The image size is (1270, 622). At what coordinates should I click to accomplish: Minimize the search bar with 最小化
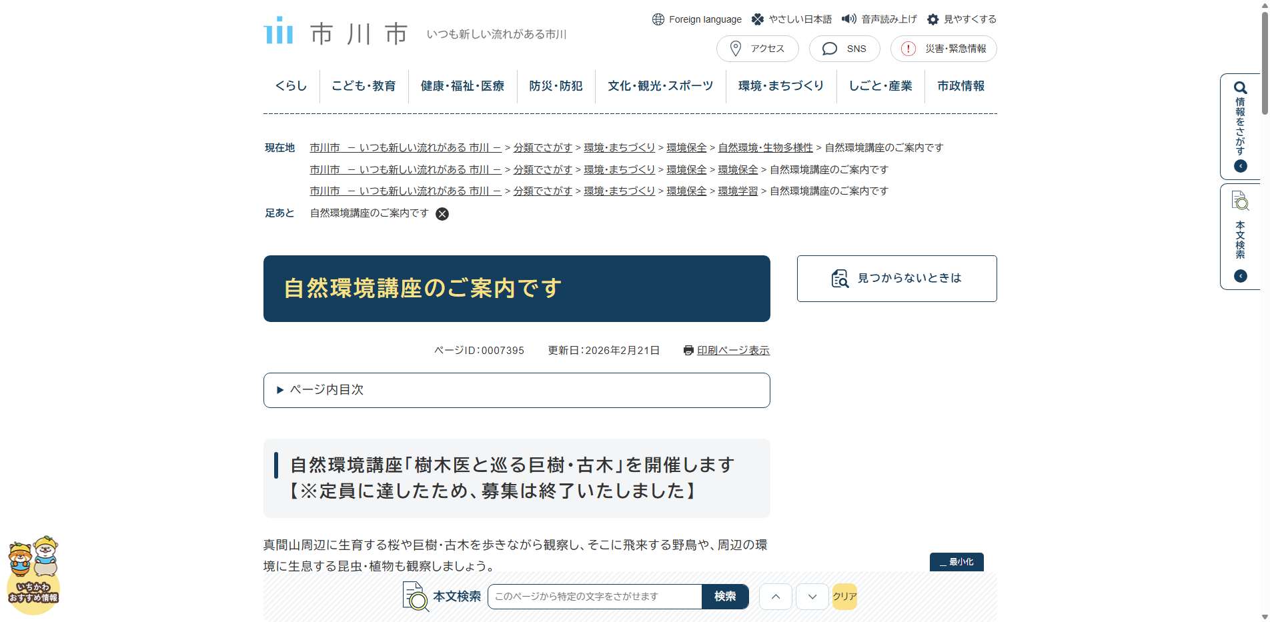[956, 562]
